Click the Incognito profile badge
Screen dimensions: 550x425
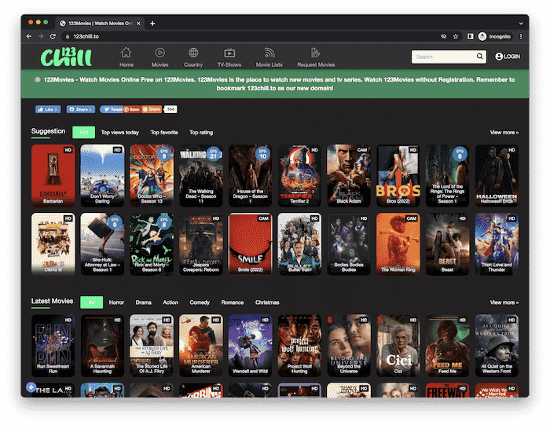coord(495,36)
